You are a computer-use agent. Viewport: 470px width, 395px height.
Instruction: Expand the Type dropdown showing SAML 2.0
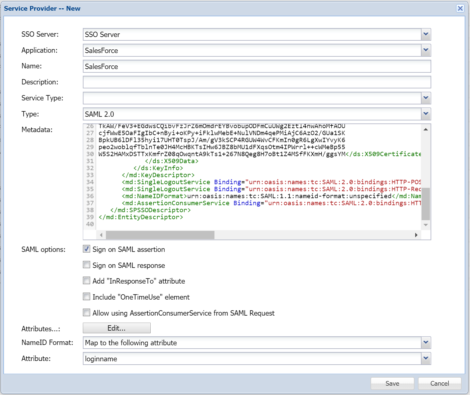426,114
